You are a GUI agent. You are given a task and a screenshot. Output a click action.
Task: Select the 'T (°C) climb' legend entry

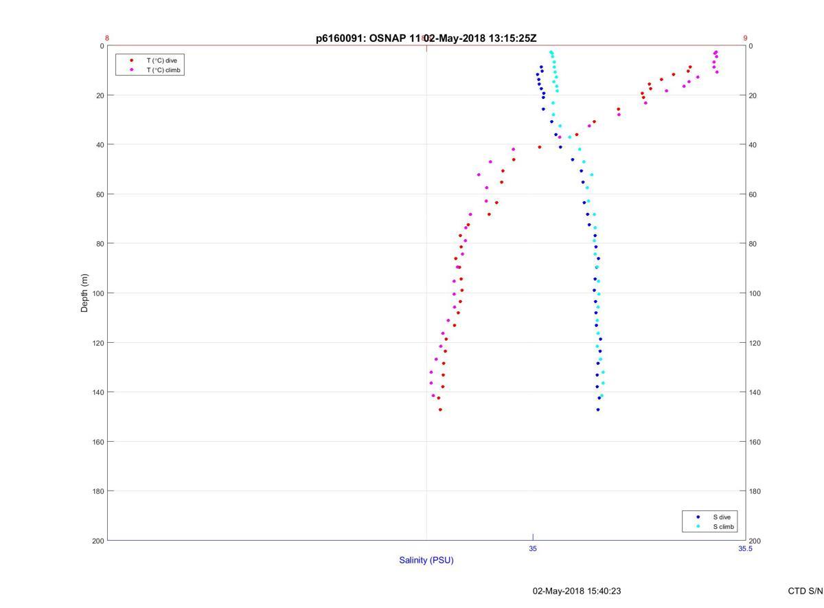point(163,70)
